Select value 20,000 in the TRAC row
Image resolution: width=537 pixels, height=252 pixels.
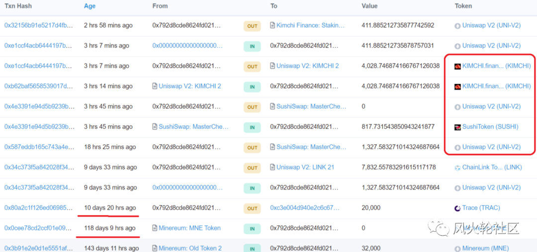(371, 208)
